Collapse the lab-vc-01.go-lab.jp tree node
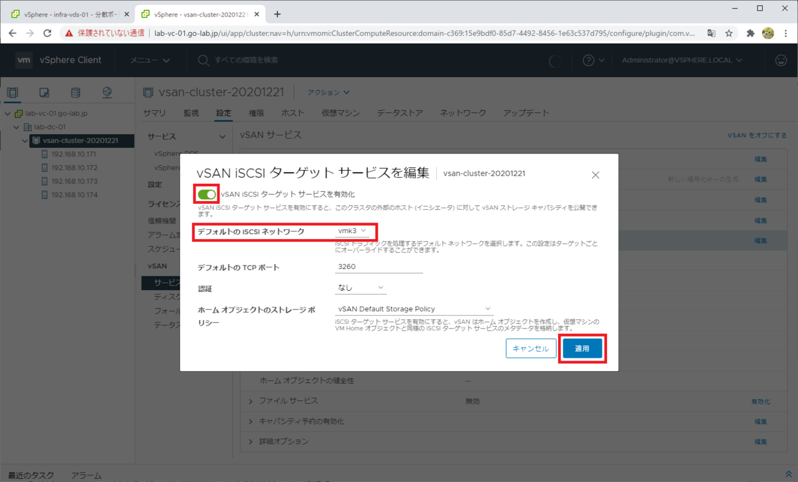798x482 pixels. click(7, 114)
